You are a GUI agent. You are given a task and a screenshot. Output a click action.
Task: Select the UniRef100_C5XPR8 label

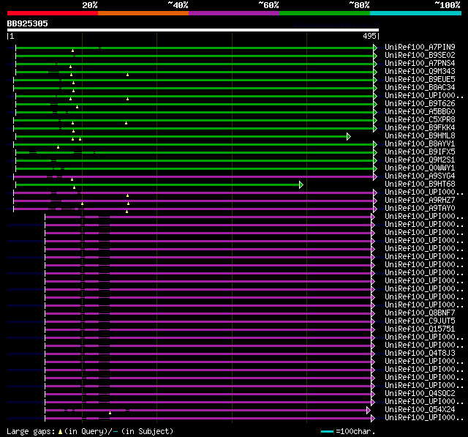[420, 120]
